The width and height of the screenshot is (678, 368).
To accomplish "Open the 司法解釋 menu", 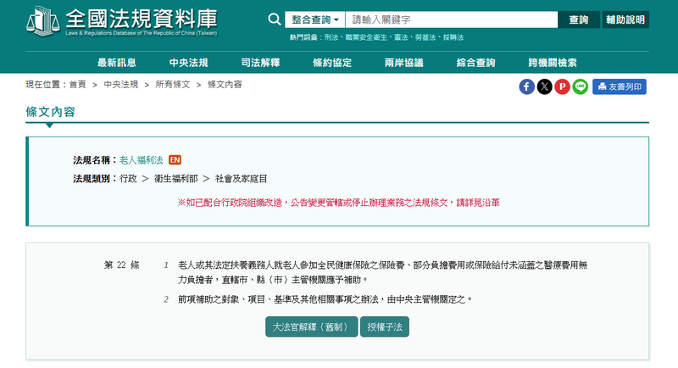I will point(260,63).
